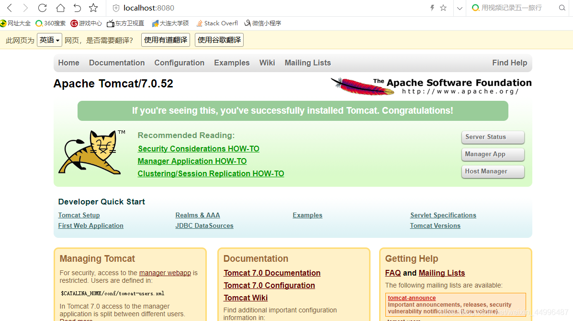Open the Mailing Lists link under Getting Help
This screenshot has height=321, width=573.
coord(442,273)
